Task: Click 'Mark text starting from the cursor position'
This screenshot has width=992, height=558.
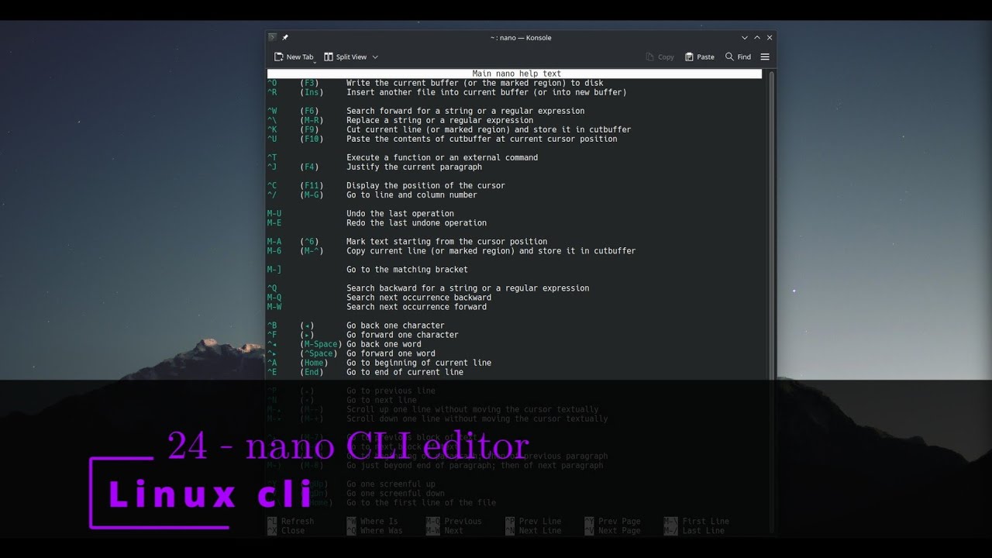Action: [446, 241]
